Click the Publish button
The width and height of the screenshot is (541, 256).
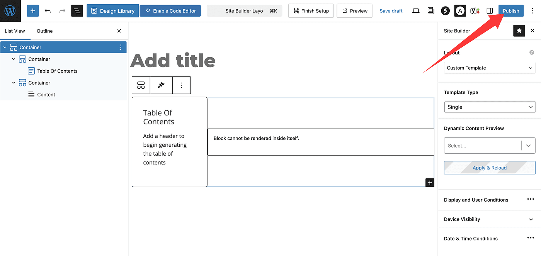tap(510, 11)
